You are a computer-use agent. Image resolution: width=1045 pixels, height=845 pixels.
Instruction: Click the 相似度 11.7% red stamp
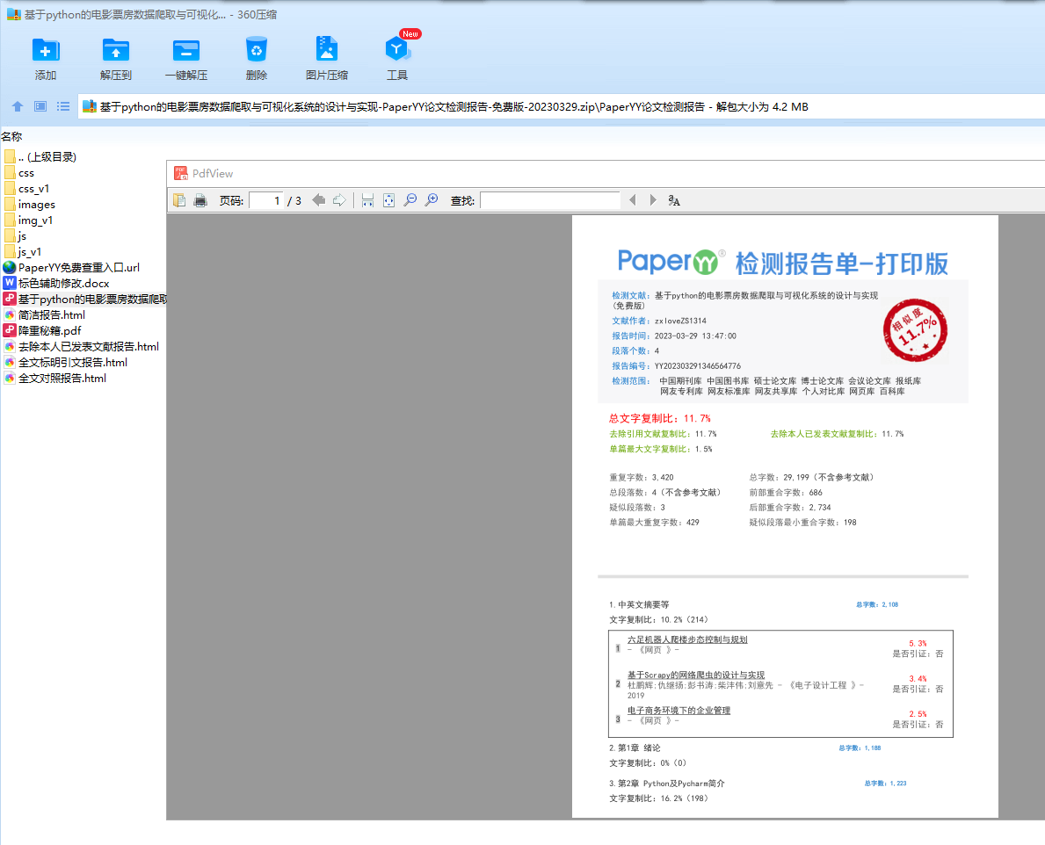pyautogui.click(x=915, y=330)
